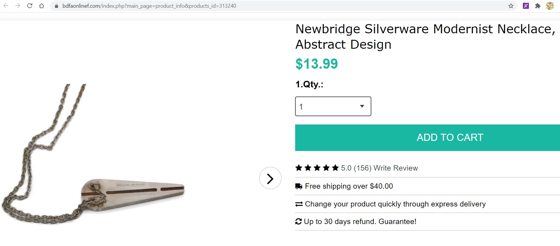Reload the product page
560x246 pixels.
click(x=30, y=5)
